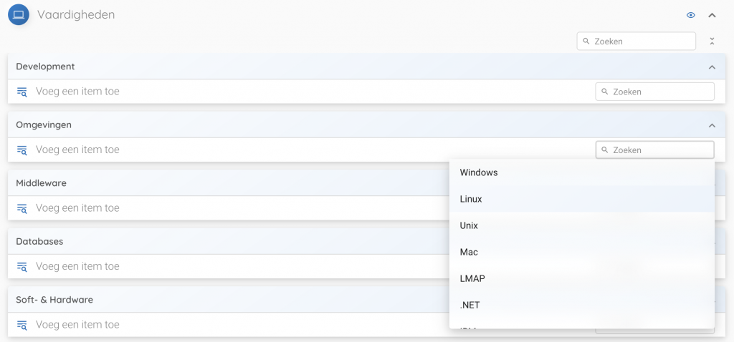
Task: Click list-search icon in Soft- & Hardware row
Action: [x=22, y=325]
